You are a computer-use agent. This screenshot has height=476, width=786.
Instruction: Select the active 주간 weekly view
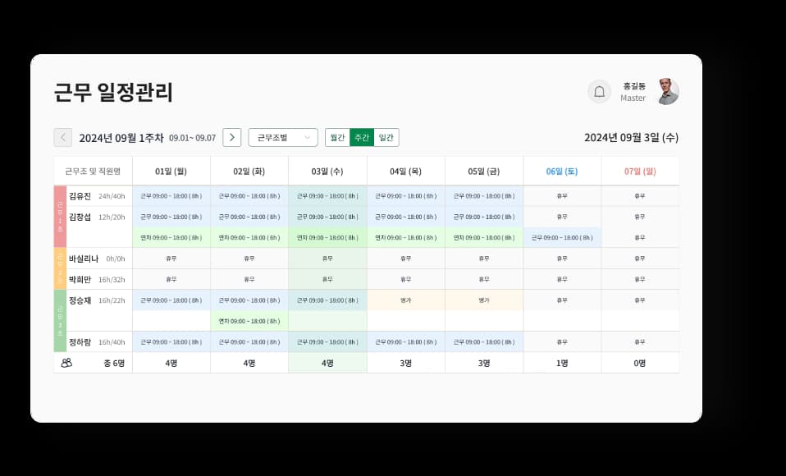[x=362, y=137]
